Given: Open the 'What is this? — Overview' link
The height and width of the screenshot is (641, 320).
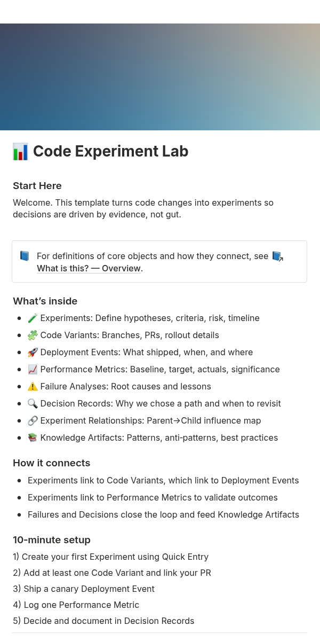Looking at the screenshot, I should click(x=89, y=269).
